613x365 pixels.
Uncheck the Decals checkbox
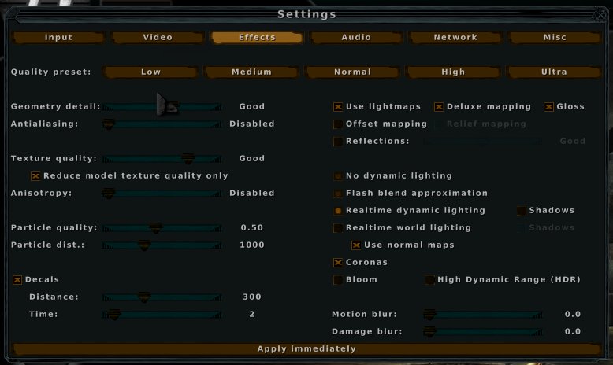coord(17,279)
